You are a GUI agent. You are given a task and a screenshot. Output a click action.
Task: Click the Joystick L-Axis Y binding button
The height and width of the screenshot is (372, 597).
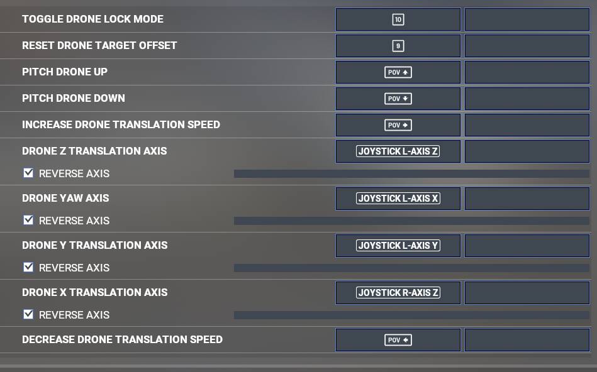(x=398, y=246)
